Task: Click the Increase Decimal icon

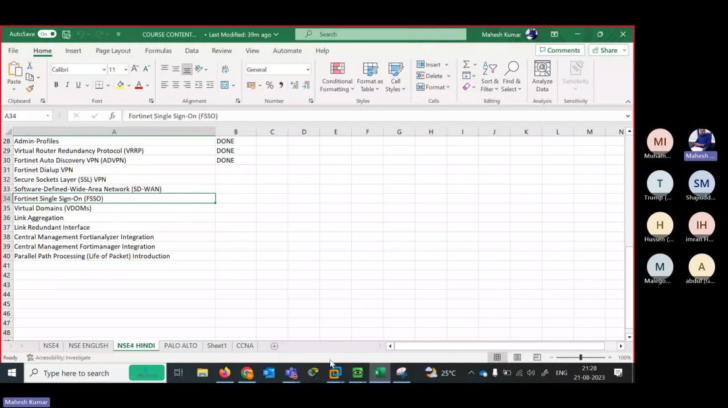Action: (x=294, y=85)
